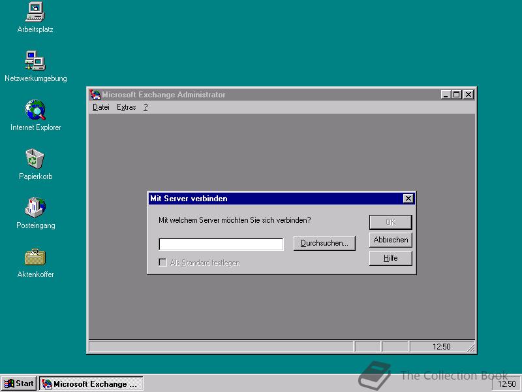Click the greyed OK button
Viewport: 522px width, 392px height.
click(x=390, y=222)
